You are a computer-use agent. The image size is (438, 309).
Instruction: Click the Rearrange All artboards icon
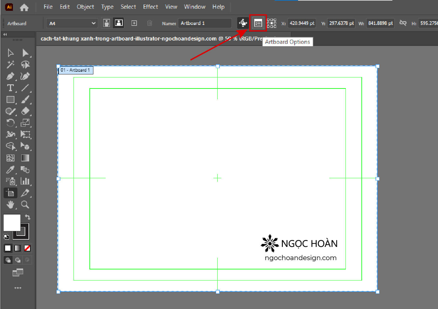(x=271, y=23)
